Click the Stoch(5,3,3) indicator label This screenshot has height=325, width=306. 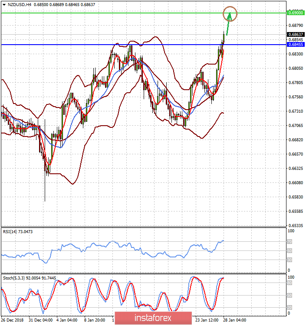[29, 278]
